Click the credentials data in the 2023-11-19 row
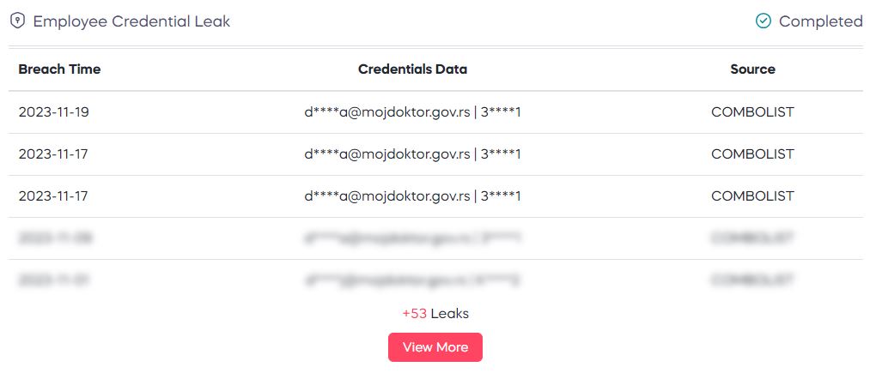This screenshot has height=379, width=870. tap(412, 112)
